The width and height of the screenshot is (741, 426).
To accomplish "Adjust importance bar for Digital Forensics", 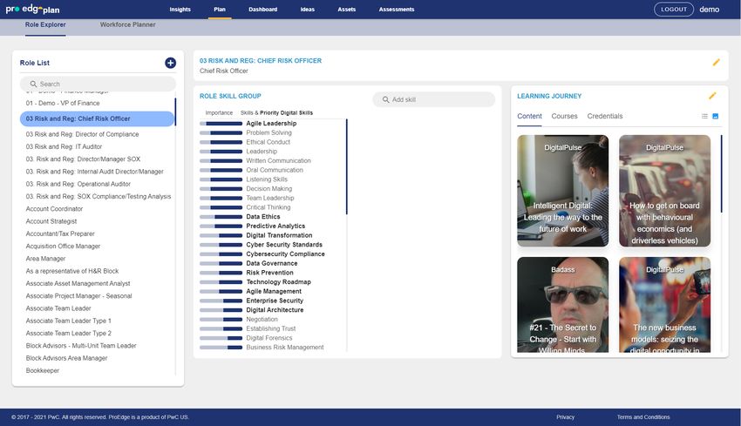I will point(221,338).
